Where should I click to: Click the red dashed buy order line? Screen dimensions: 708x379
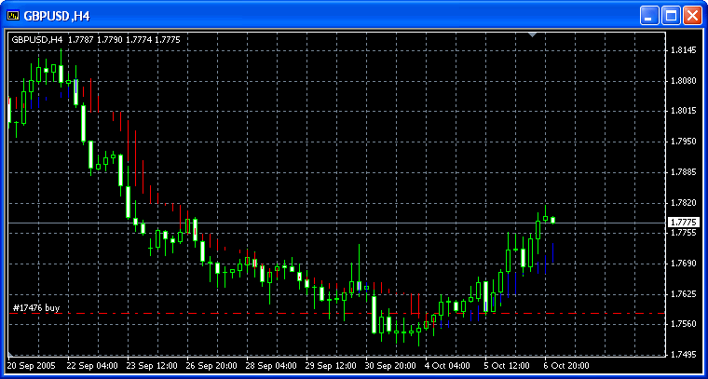[x=279, y=314]
